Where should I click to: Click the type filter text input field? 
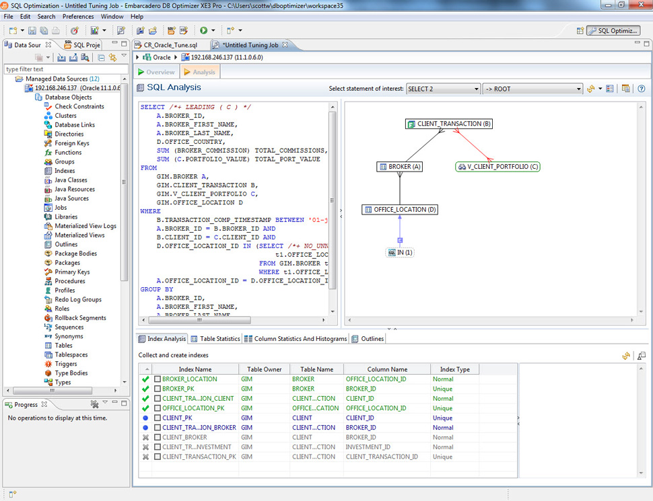pyautogui.click(x=66, y=69)
